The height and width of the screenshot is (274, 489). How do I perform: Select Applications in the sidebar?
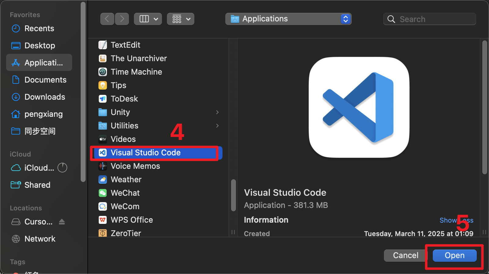pos(39,63)
